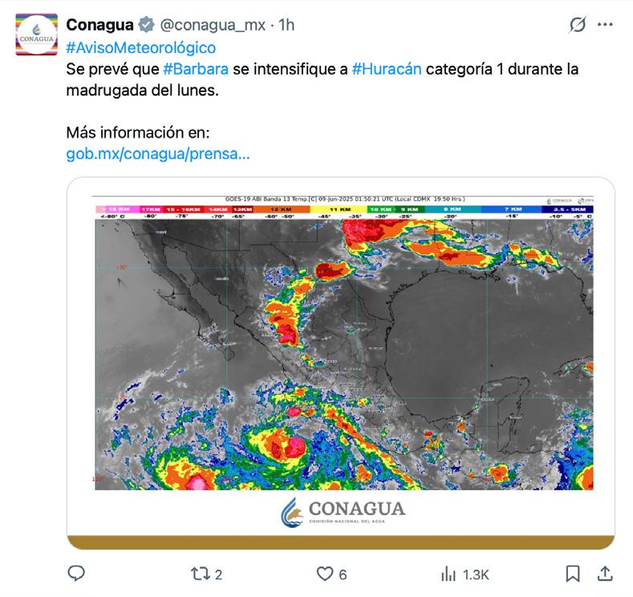633x597 pixels.
Task: Like the post with the heart icon
Action: tap(324, 574)
